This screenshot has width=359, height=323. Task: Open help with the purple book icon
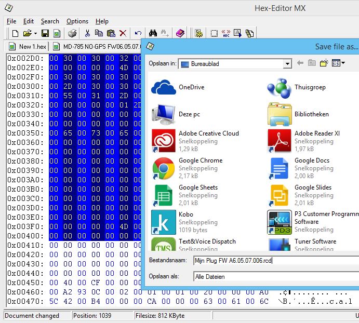180,33
